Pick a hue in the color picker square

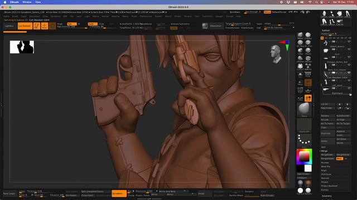pos(304,157)
